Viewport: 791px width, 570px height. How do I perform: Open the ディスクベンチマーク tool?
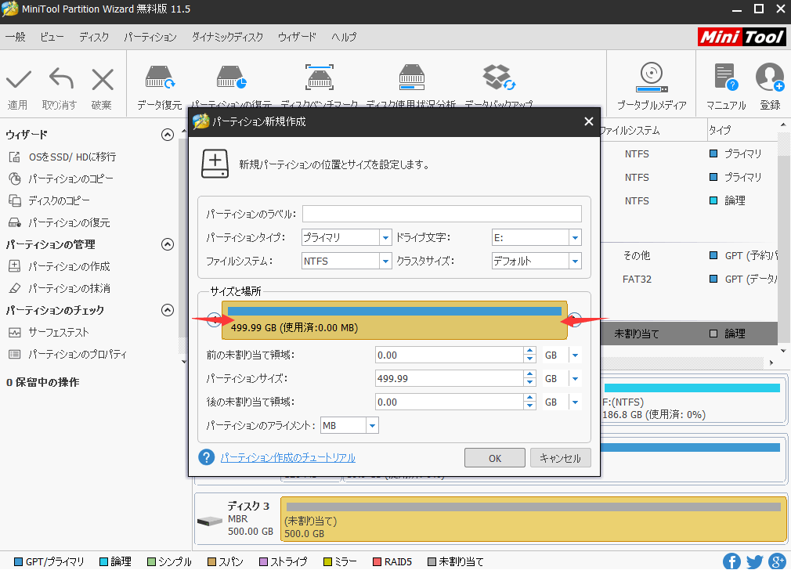[x=320, y=82]
